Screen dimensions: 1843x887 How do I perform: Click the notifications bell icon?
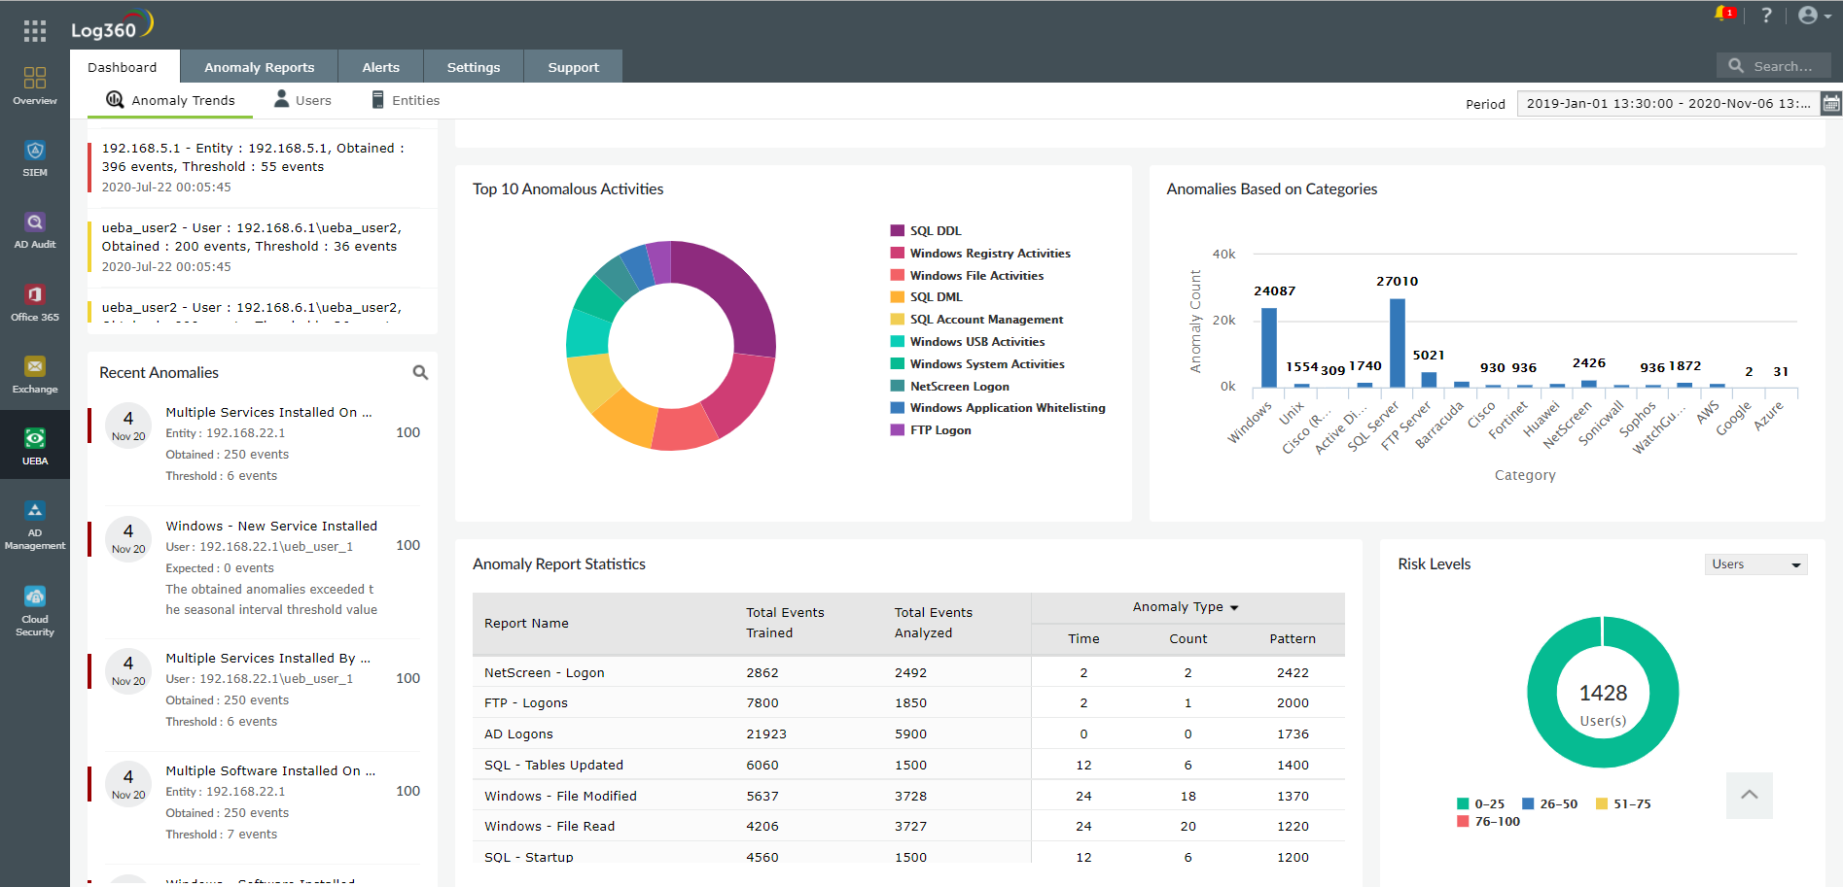tap(1723, 15)
